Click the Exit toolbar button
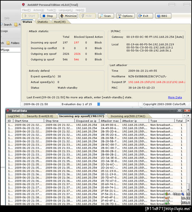The width and height of the screenshot is (192, 212). point(145,16)
